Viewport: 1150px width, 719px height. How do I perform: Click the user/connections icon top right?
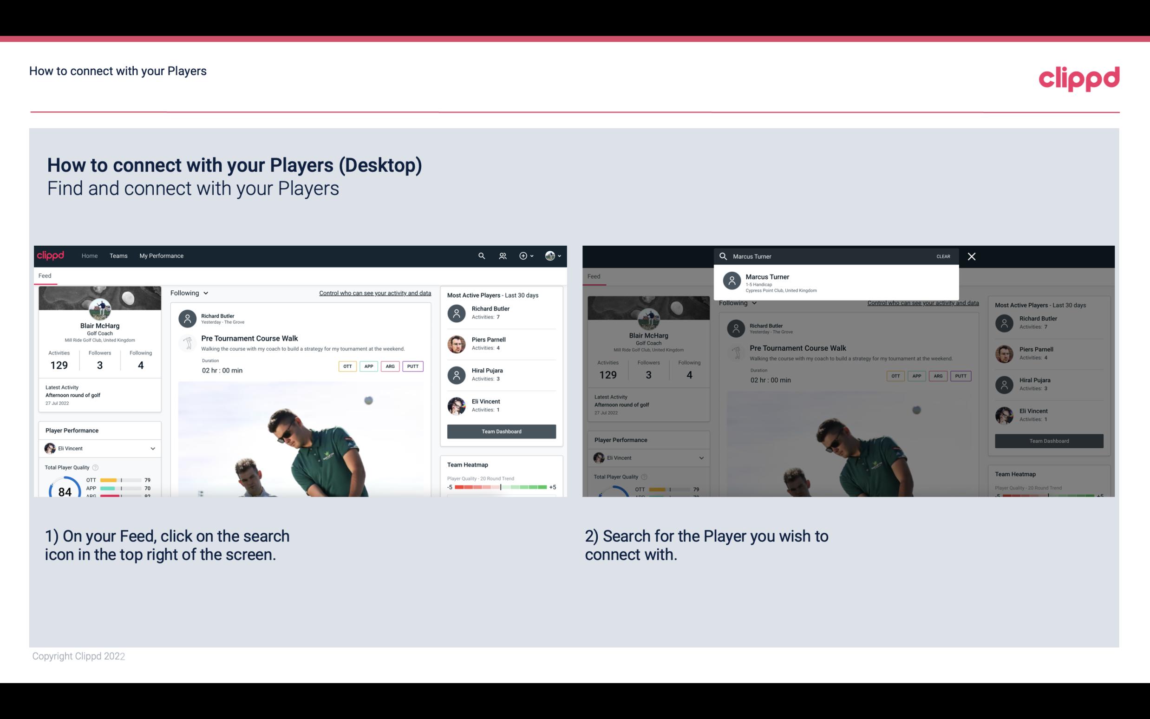pyautogui.click(x=502, y=255)
